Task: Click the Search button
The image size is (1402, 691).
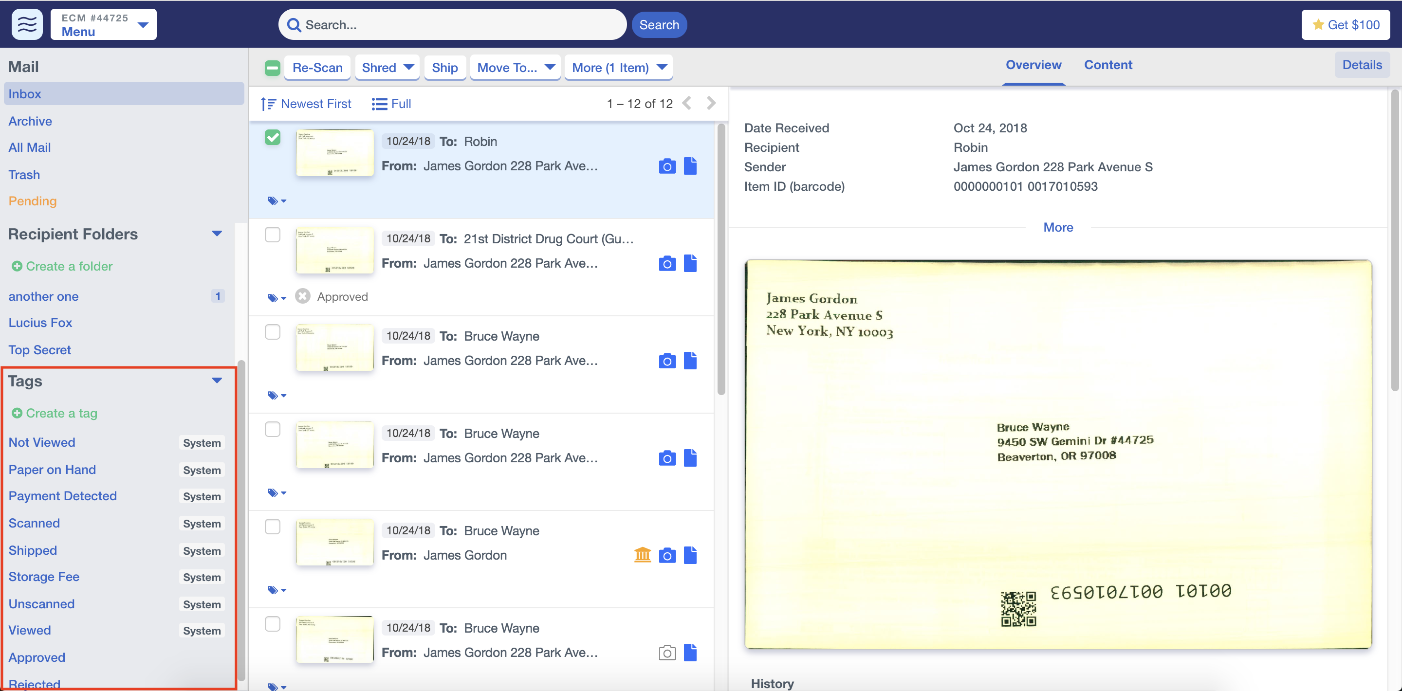Action: 659,25
